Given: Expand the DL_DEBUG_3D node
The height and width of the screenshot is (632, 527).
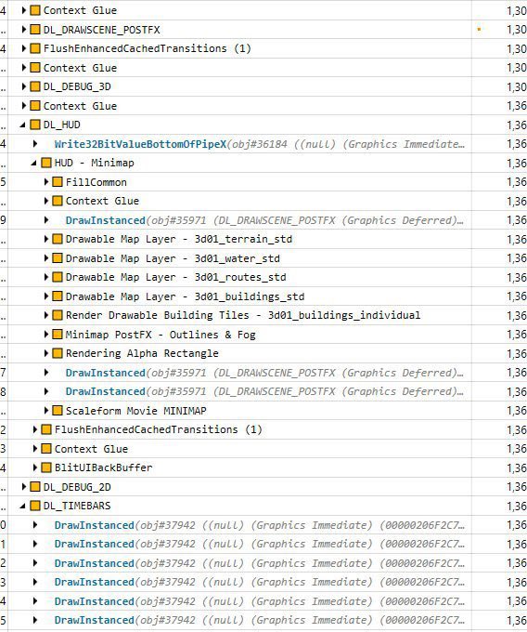Looking at the screenshot, I should click(x=24, y=86).
